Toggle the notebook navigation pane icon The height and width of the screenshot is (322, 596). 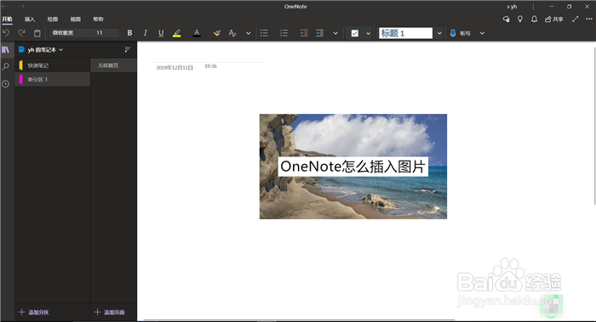6,49
